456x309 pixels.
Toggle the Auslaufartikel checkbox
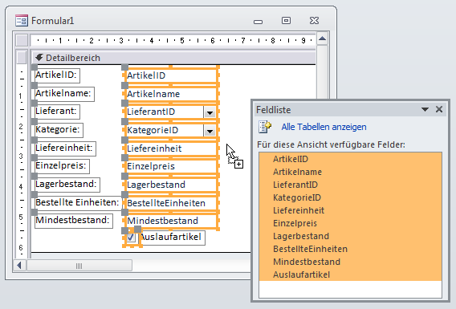coord(131,238)
